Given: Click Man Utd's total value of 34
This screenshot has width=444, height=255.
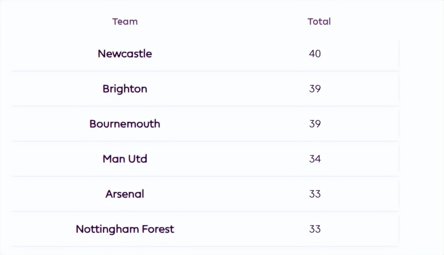Looking at the screenshot, I should point(315,159).
